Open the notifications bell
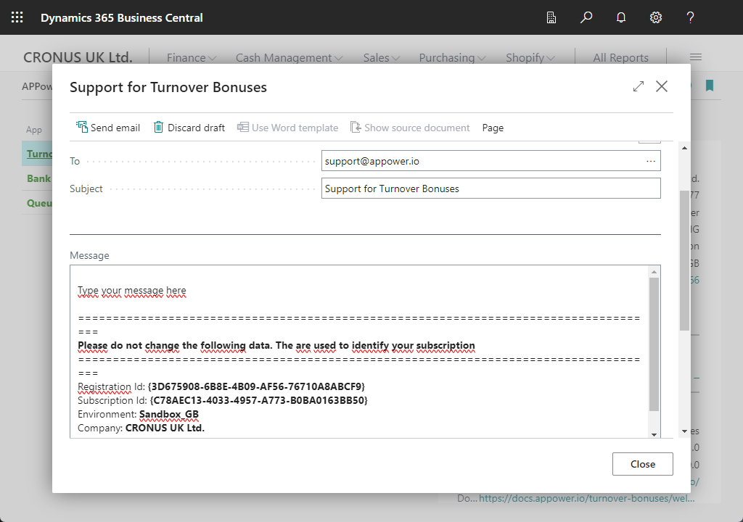This screenshot has height=522, width=743. click(x=621, y=17)
